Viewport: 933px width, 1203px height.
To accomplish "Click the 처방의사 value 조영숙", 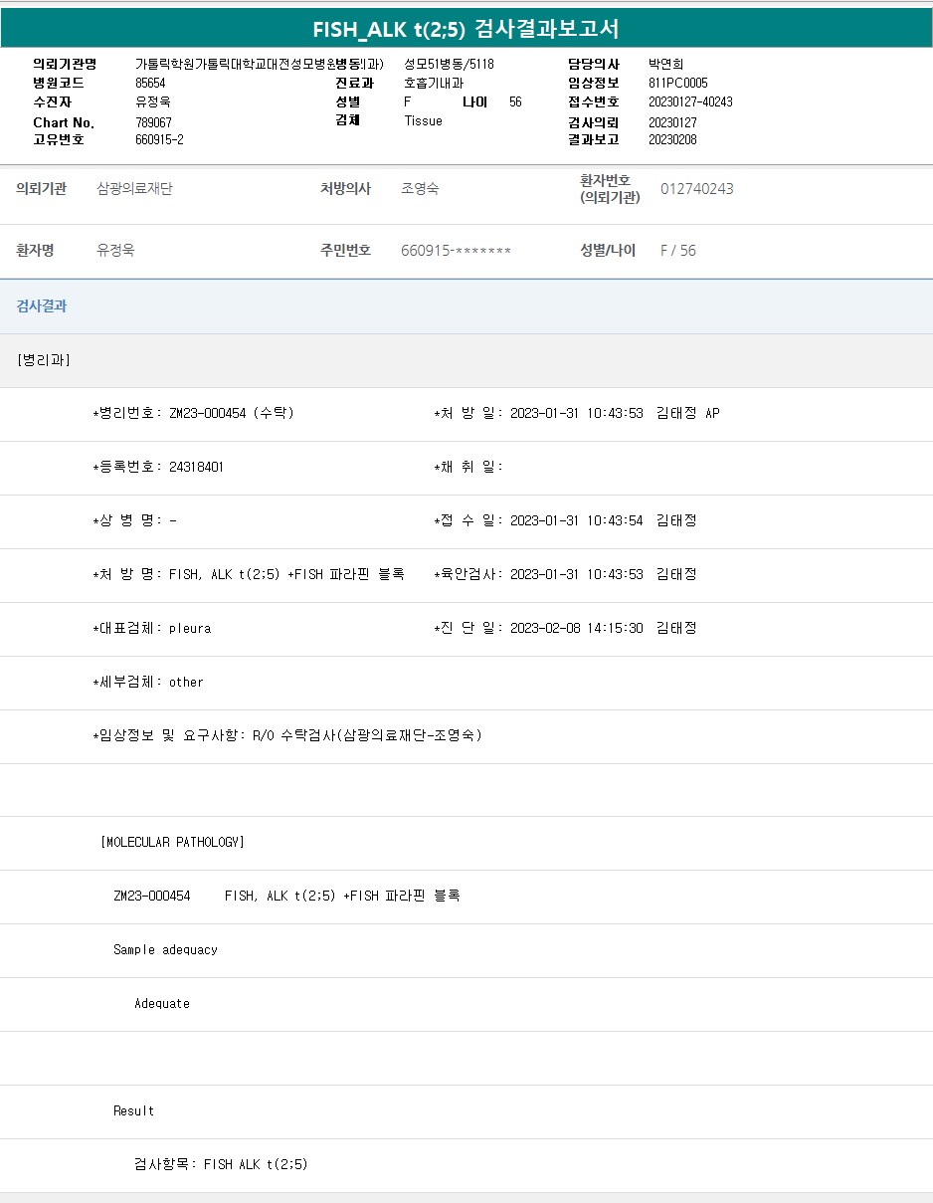I will pos(419,189).
